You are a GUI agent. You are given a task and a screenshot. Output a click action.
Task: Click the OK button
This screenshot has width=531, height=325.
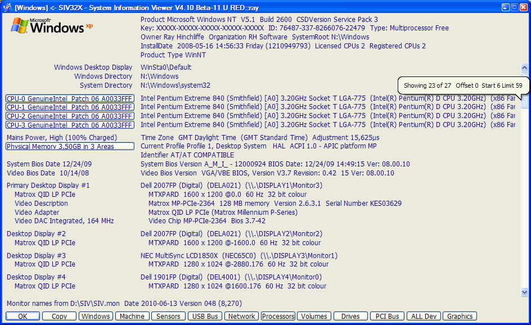(22, 316)
